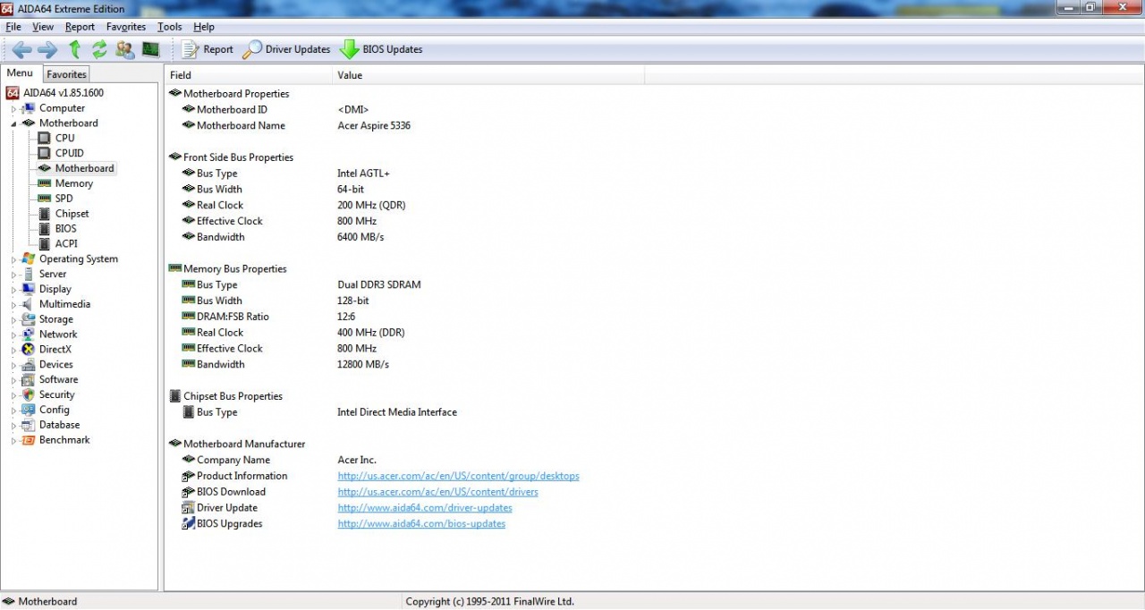Generate a Report from the toolbar
This screenshot has width=1145, height=610.
tap(208, 49)
